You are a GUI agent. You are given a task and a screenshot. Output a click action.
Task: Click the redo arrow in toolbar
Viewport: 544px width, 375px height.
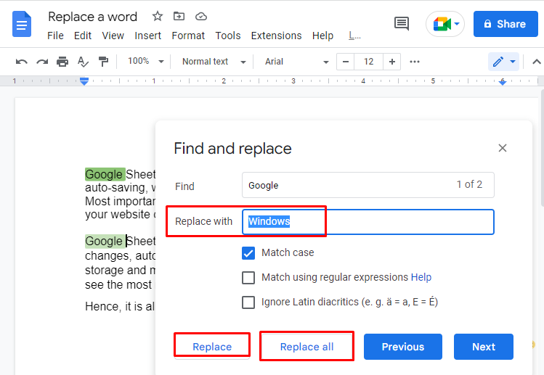pyautogui.click(x=42, y=62)
